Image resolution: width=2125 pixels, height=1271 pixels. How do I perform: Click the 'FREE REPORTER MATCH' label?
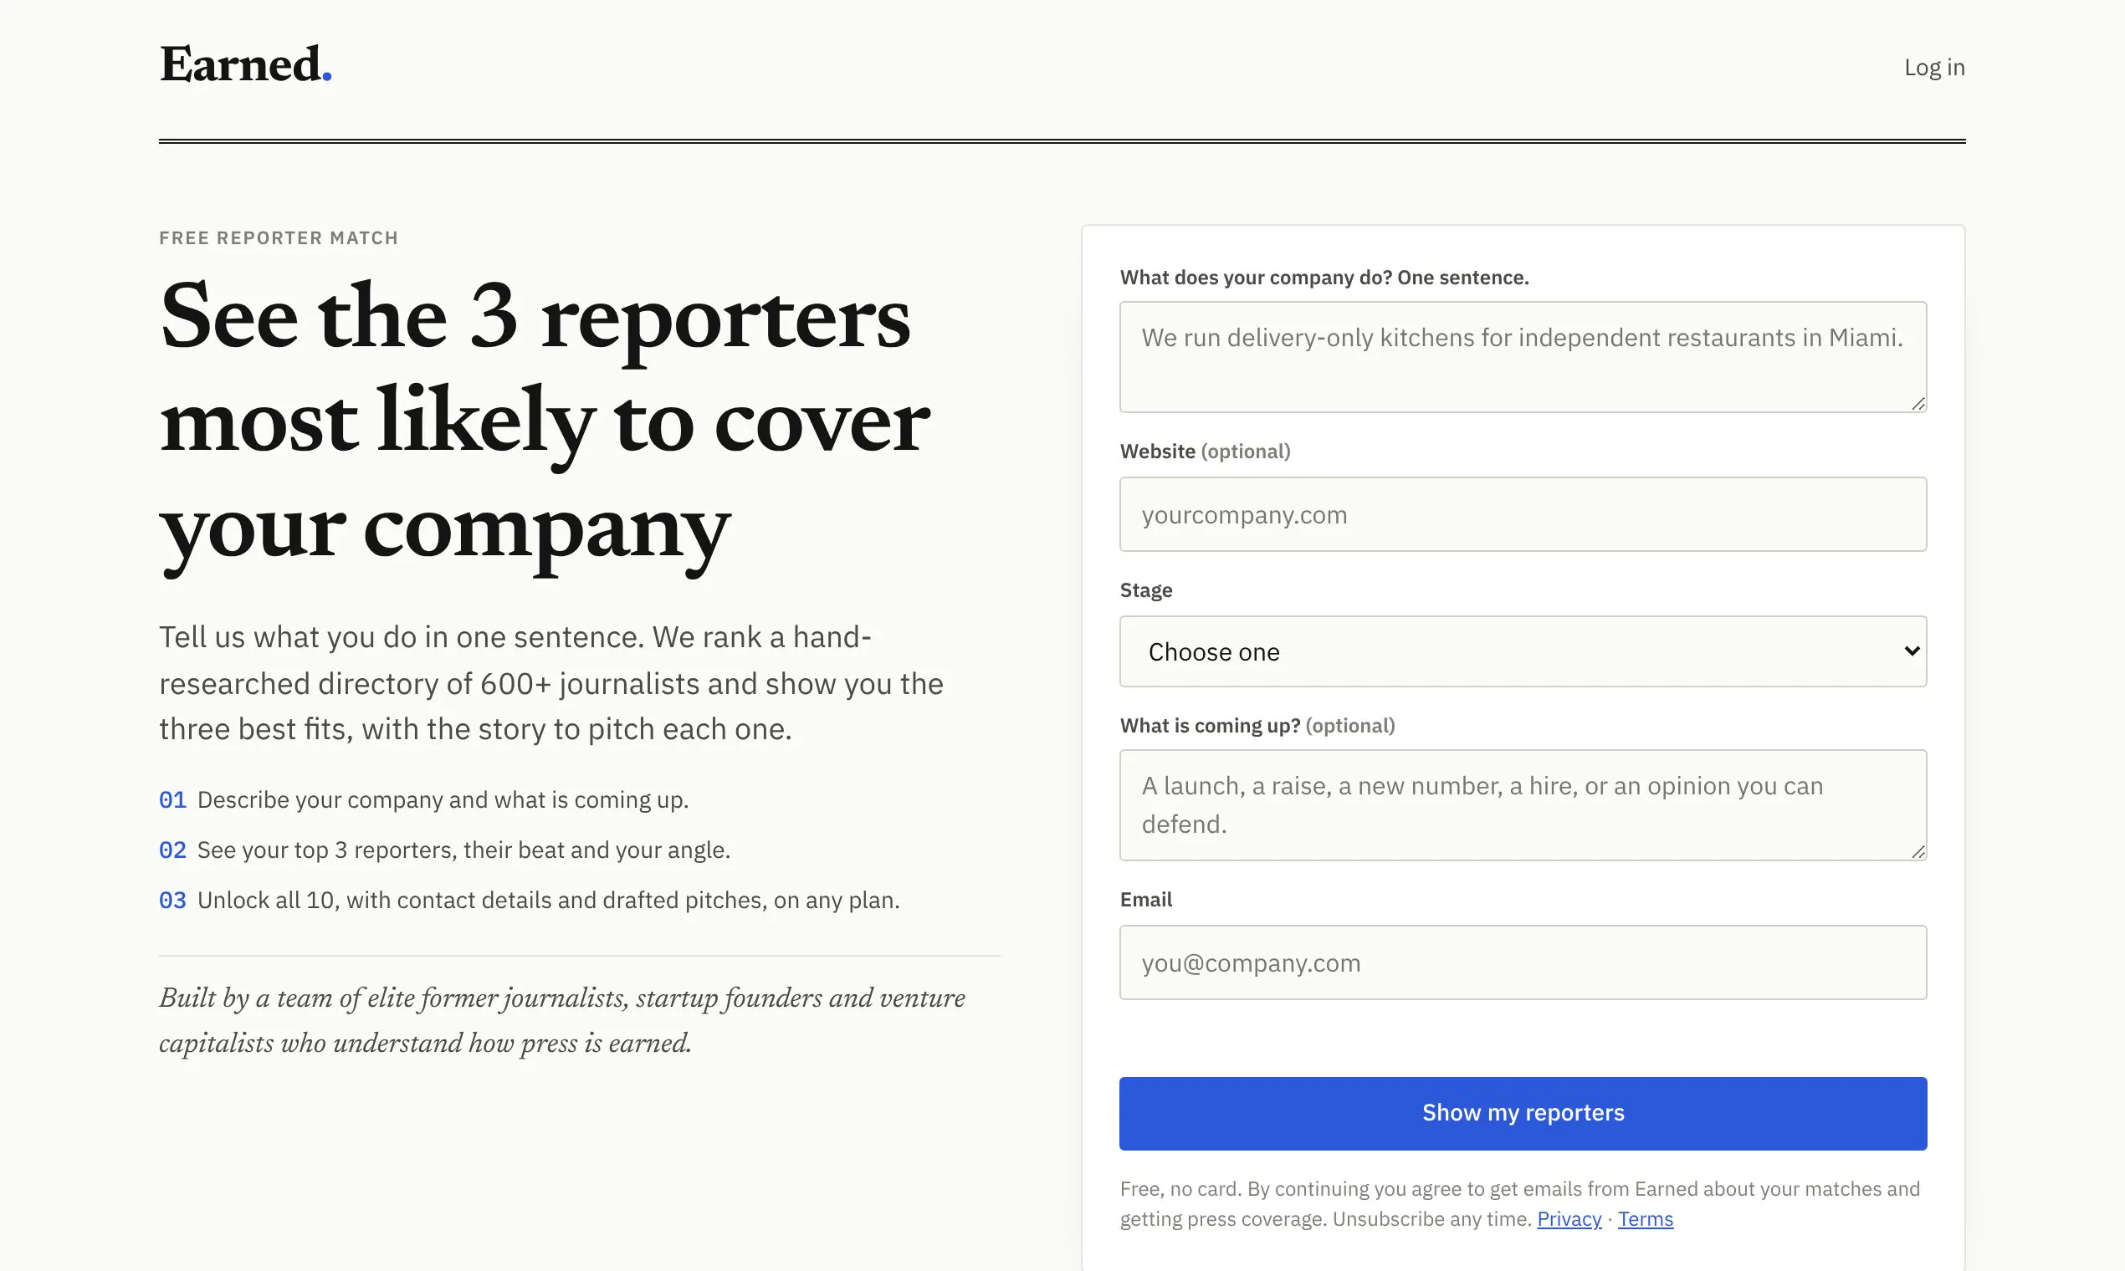tap(279, 238)
